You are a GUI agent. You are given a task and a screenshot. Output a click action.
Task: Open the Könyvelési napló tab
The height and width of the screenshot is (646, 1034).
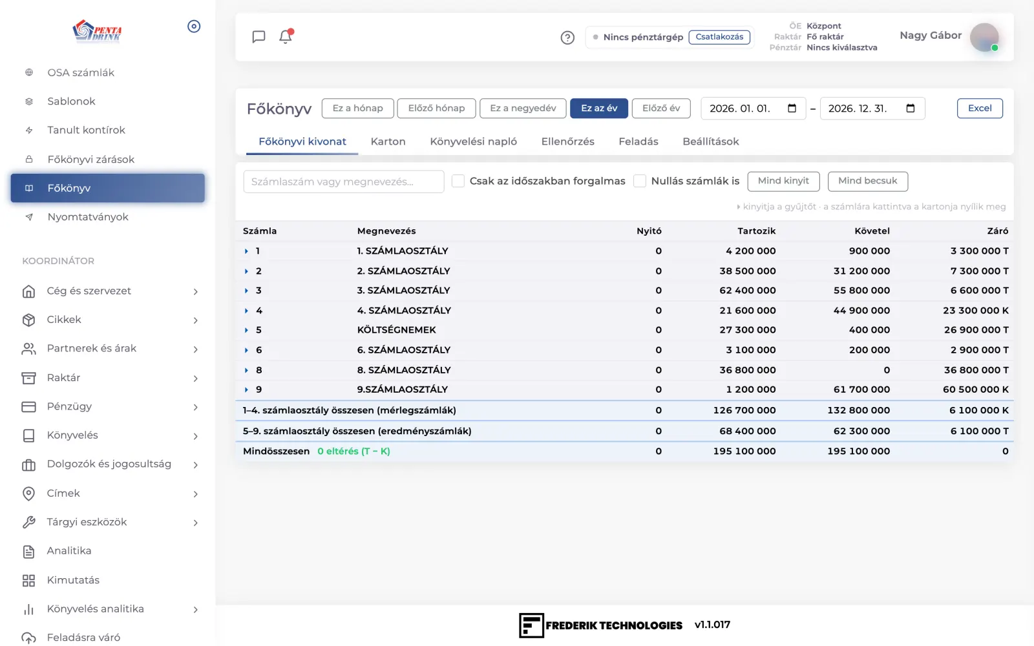point(474,141)
